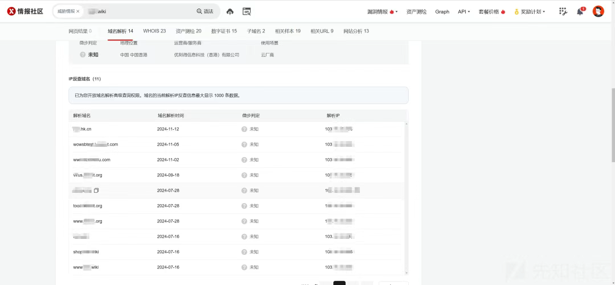
Task: Click the verdict icon in the 2024-11-02 row
Action: tap(244, 159)
